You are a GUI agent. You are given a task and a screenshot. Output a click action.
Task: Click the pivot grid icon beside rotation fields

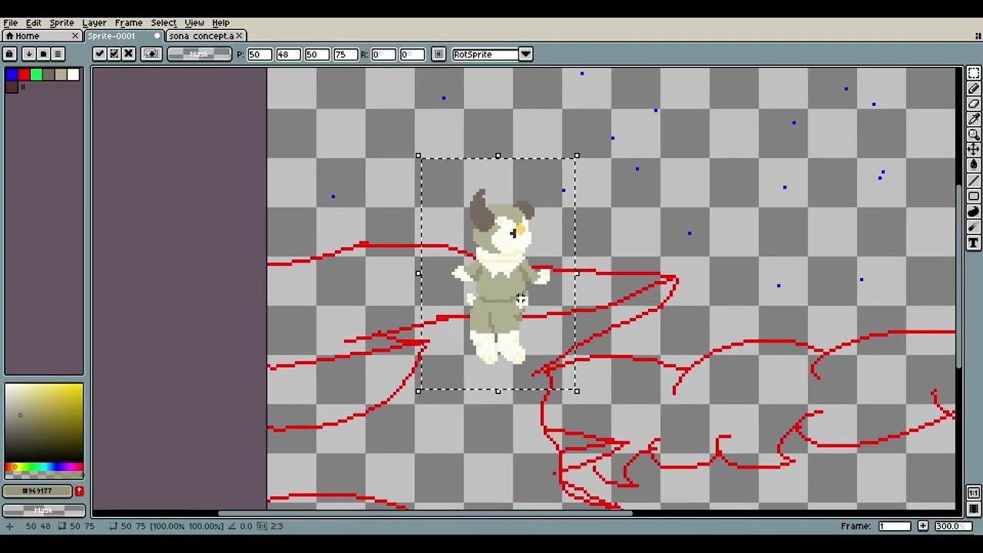click(439, 55)
